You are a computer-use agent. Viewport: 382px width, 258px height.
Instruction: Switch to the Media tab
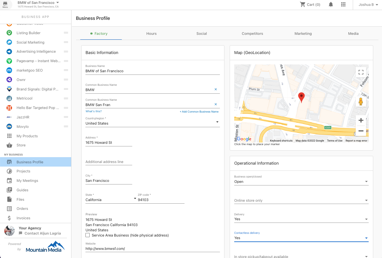pyautogui.click(x=353, y=34)
